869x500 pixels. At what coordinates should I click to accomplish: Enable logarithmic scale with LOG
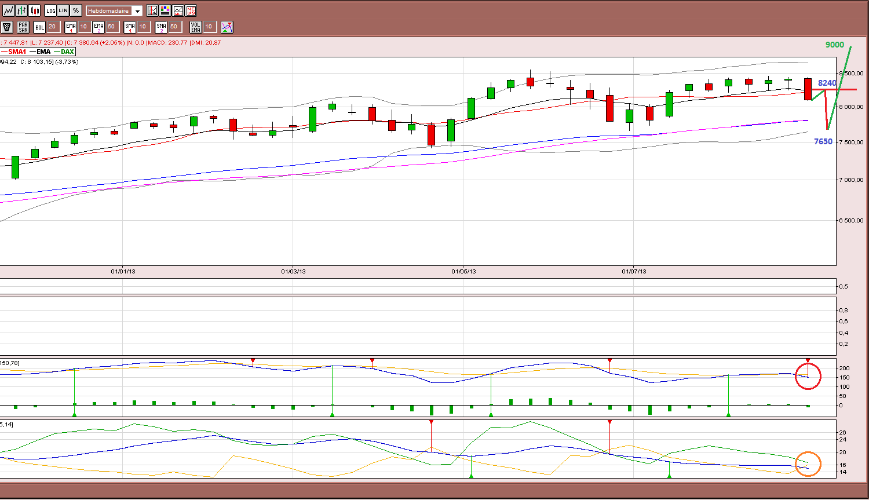(50, 10)
